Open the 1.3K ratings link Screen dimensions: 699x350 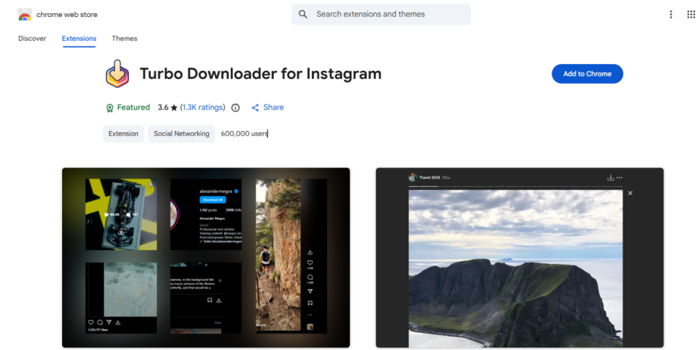tap(203, 108)
